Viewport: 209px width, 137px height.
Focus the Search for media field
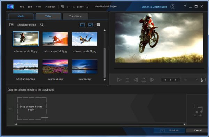click(31, 24)
